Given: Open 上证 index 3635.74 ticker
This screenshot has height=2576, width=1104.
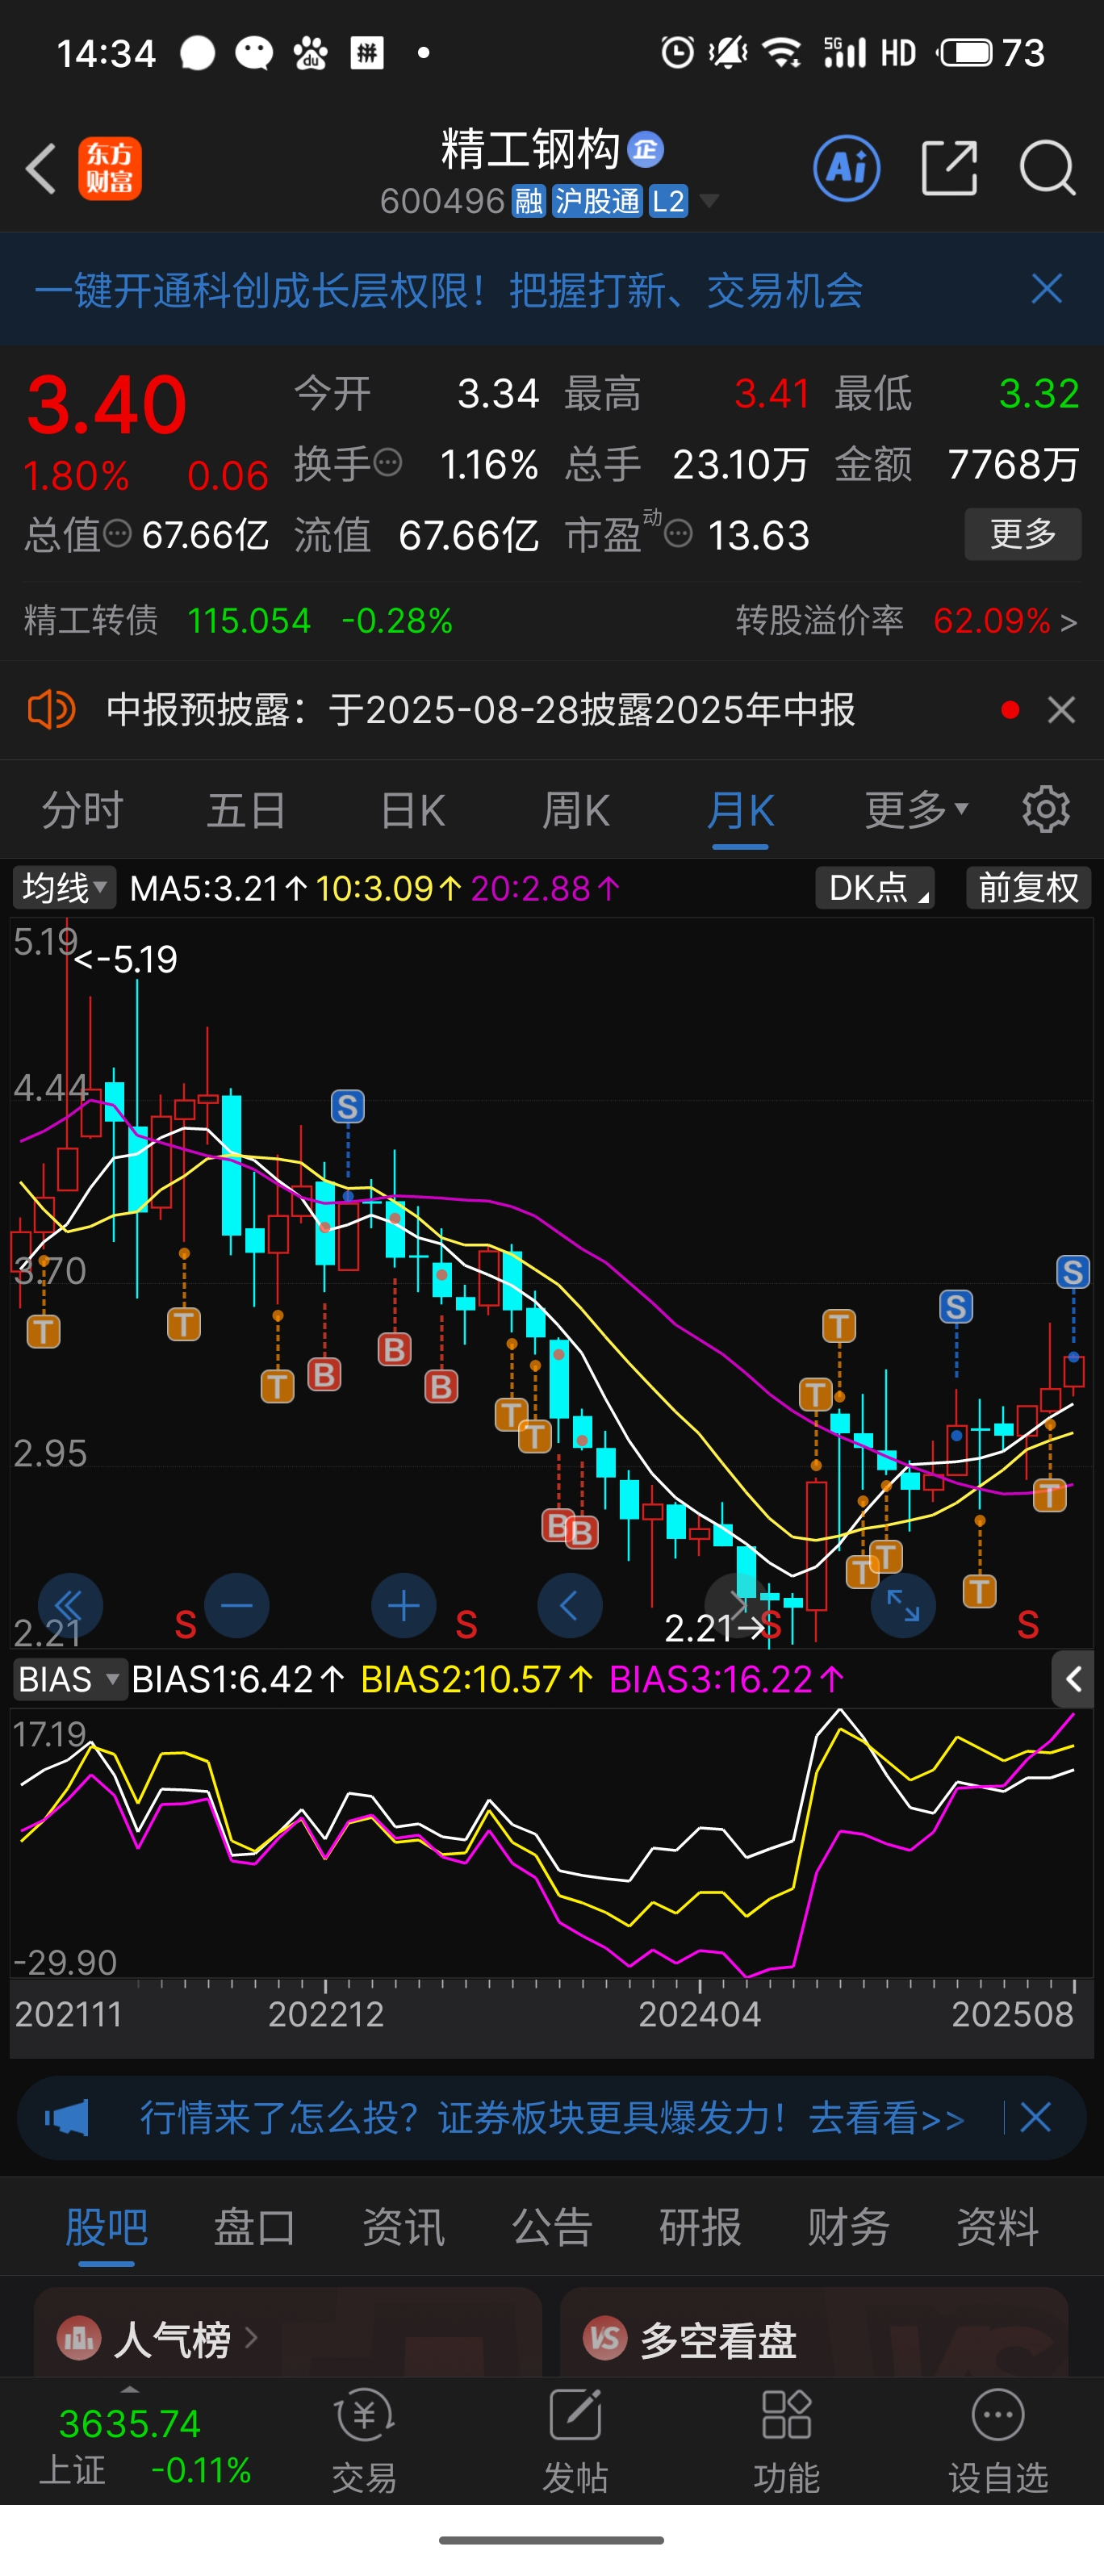Looking at the screenshot, I should [146, 2446].
